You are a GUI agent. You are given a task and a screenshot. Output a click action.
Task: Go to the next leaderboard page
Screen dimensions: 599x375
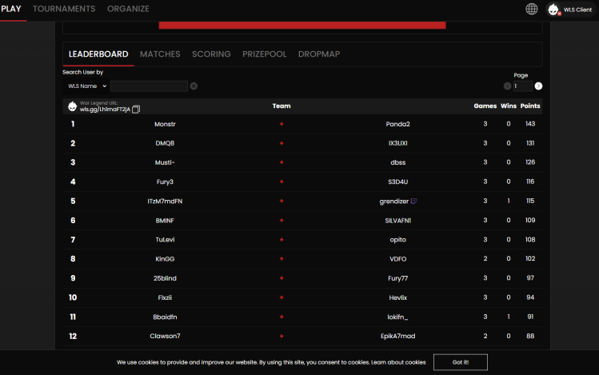pos(538,86)
